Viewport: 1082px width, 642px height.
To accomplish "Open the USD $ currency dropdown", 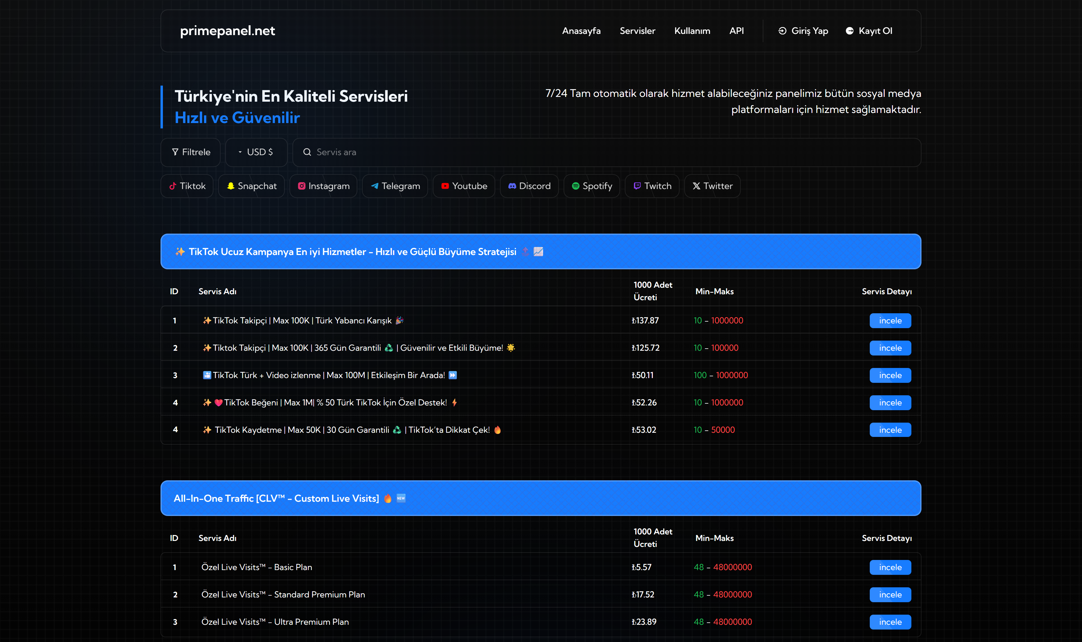I will (256, 152).
